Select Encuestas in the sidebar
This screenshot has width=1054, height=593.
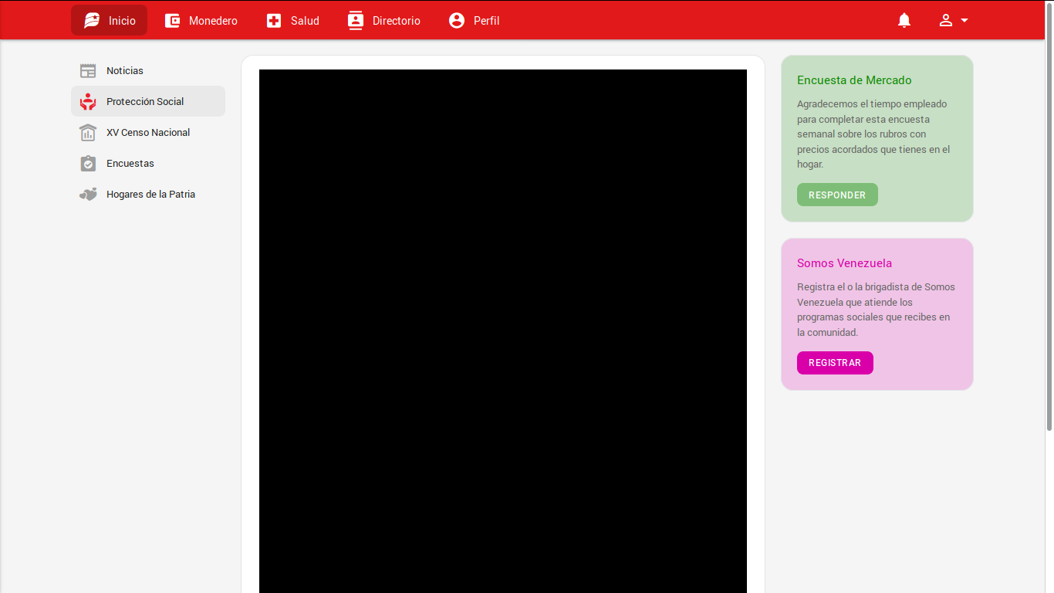130,164
